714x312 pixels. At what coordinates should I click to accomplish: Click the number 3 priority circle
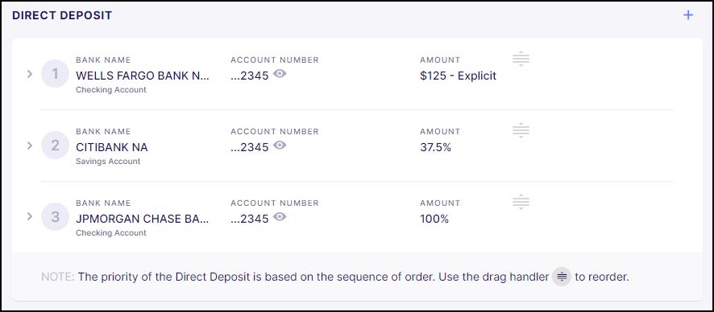click(x=55, y=216)
